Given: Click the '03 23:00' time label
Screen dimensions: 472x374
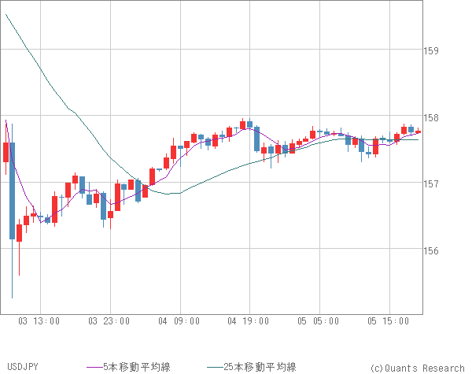Looking at the screenshot, I should click(109, 321).
